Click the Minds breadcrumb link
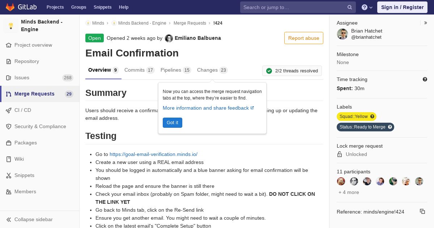 point(98,23)
